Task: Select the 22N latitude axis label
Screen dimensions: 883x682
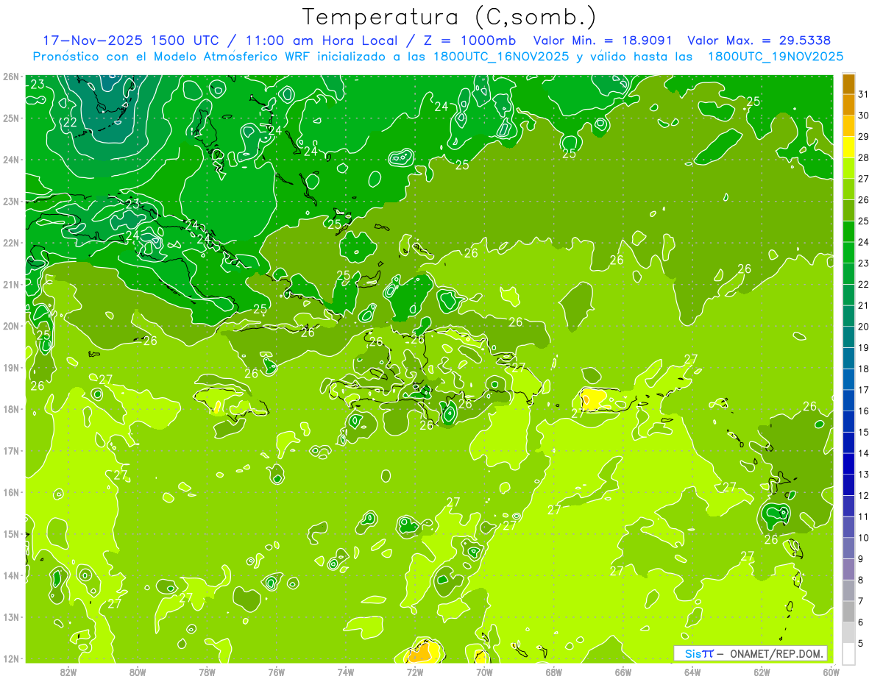Action: click(11, 243)
